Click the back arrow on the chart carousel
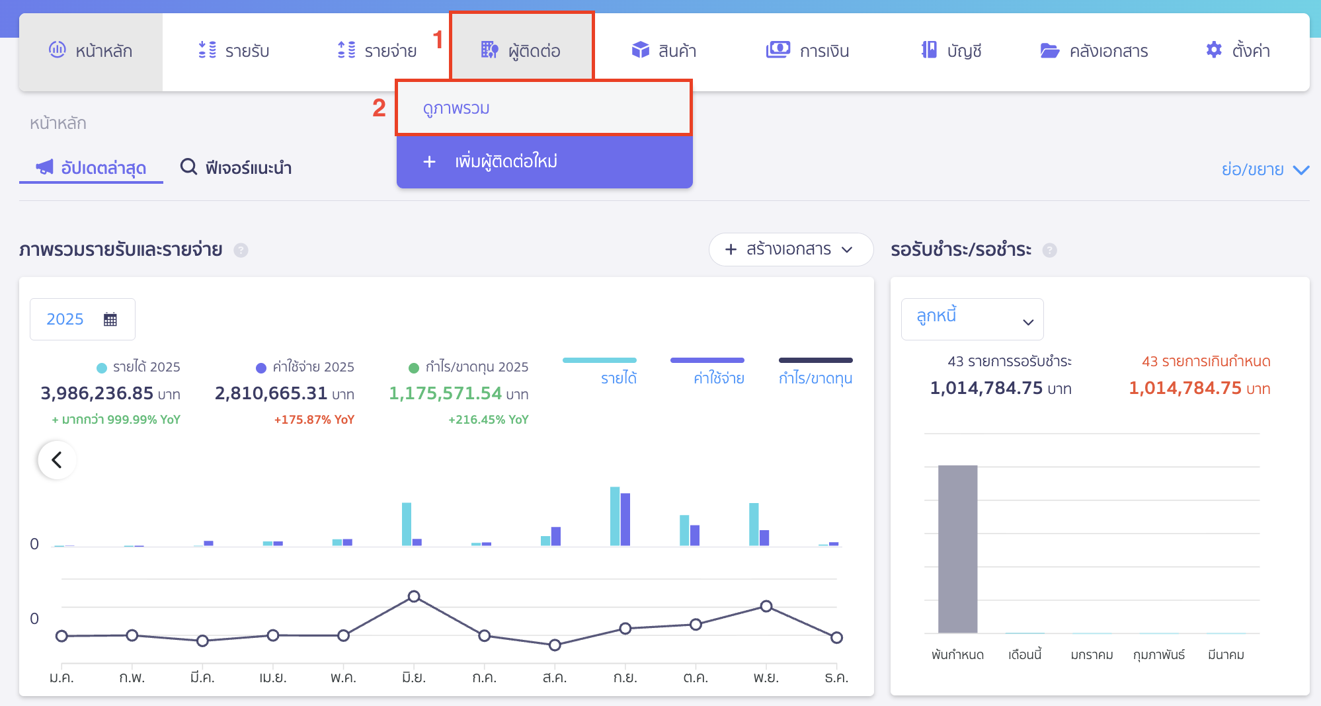 (x=56, y=459)
